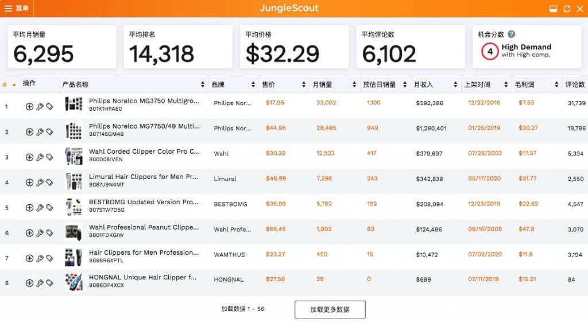Add Wahl Corded Clipper Color Pro with its plus icon
This screenshot has height=323, width=588.
click(29, 157)
